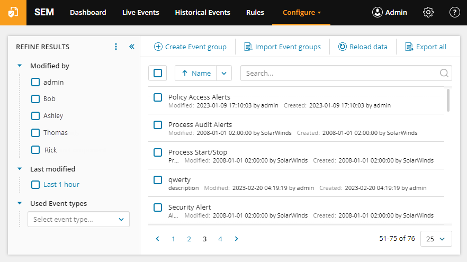Collapse the Modified by section
This screenshot has height=262, width=467.
click(20, 66)
